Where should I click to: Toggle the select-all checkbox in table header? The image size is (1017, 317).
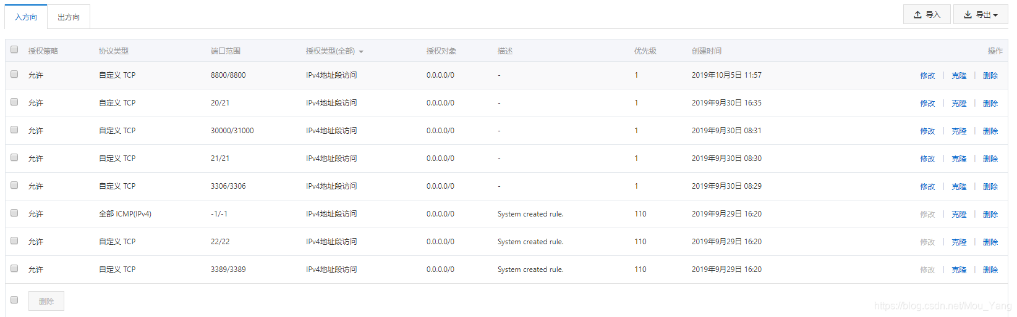14,49
